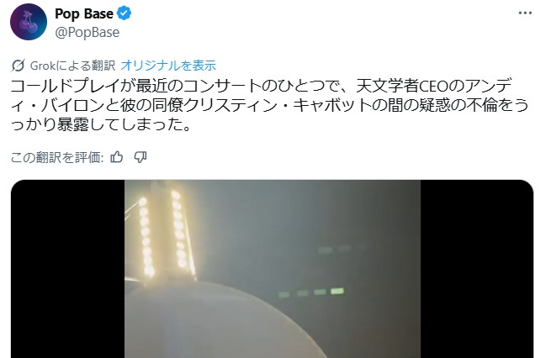Rate the translation with thumbs up
Viewport: 541px width, 358px height.
pos(117,157)
